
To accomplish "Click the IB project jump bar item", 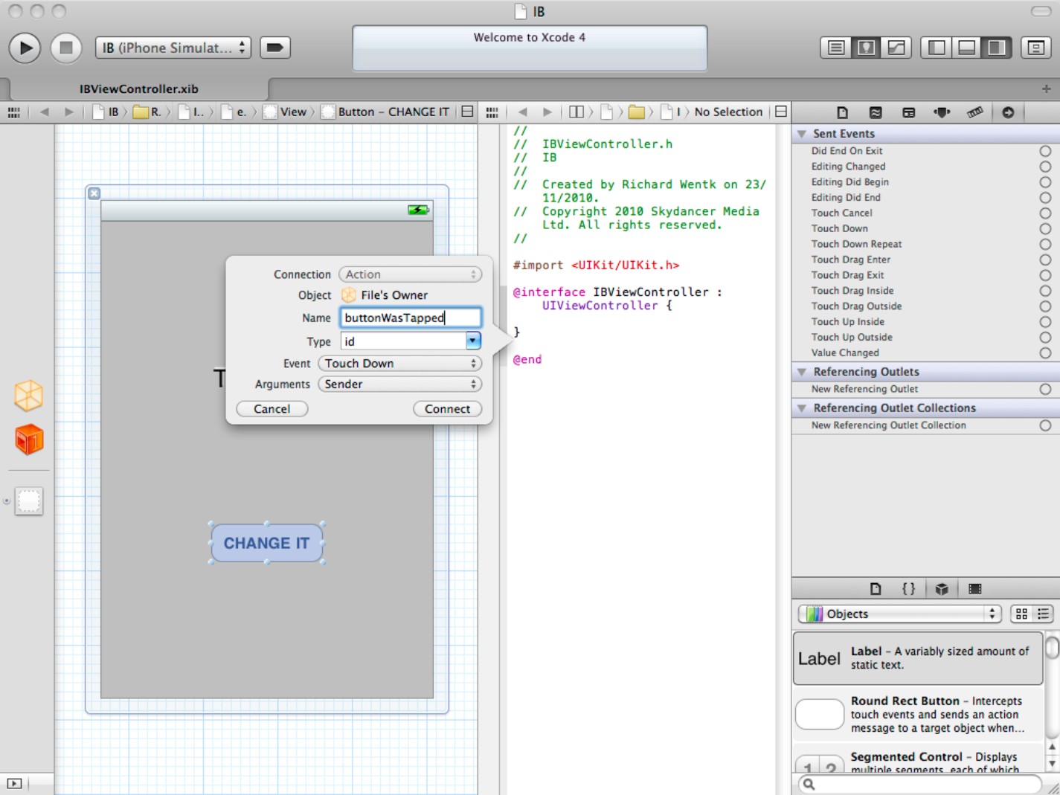I will coord(106,112).
